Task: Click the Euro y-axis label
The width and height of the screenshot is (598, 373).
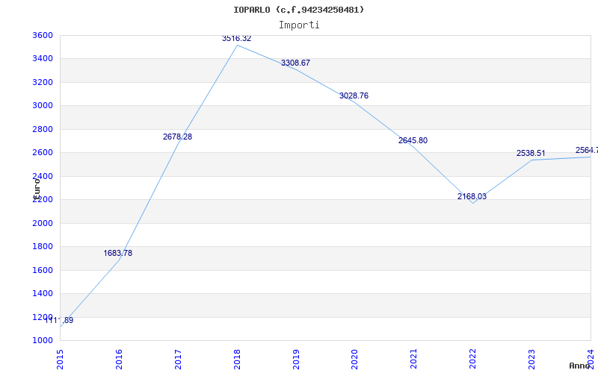Action: (37, 189)
